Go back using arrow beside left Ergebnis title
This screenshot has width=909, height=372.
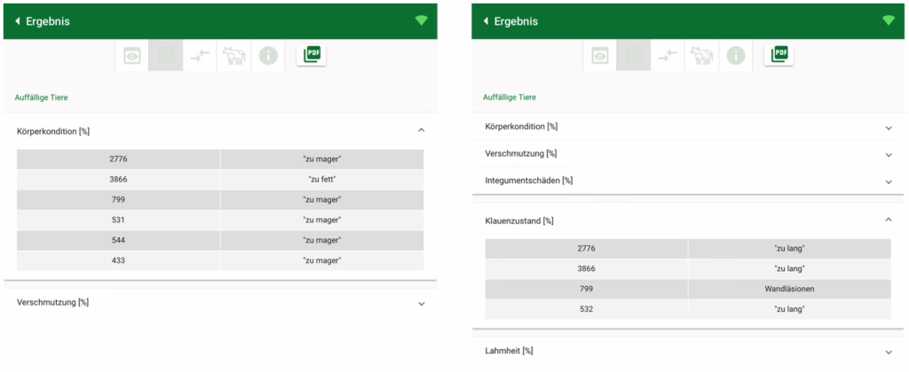pyautogui.click(x=18, y=21)
